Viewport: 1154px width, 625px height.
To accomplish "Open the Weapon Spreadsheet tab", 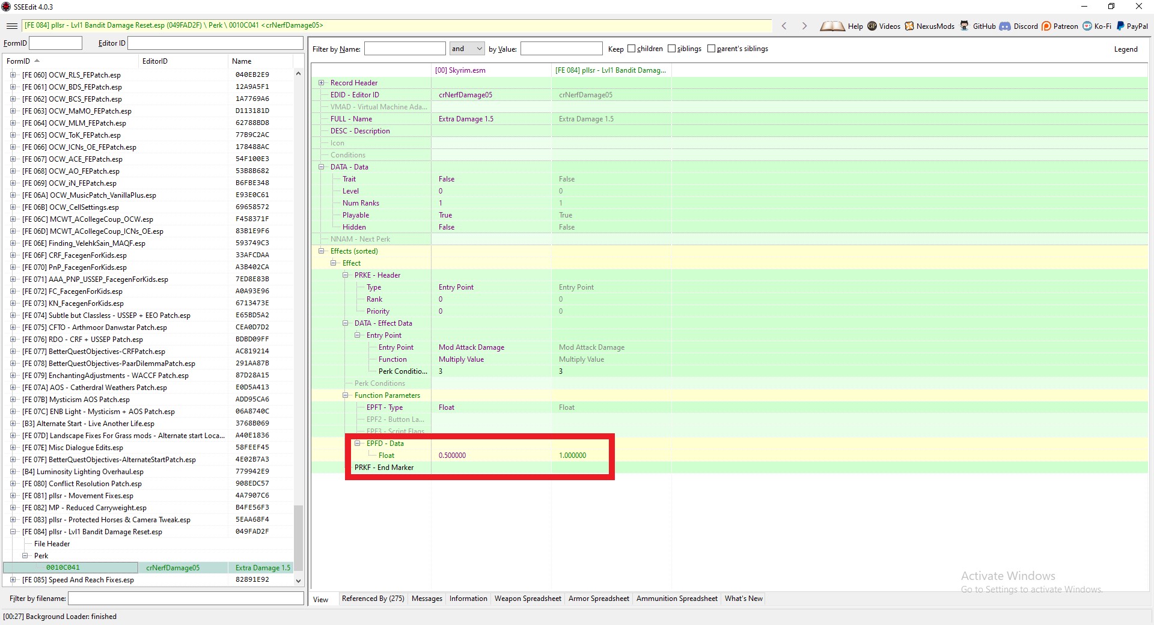I will pyautogui.click(x=528, y=599).
